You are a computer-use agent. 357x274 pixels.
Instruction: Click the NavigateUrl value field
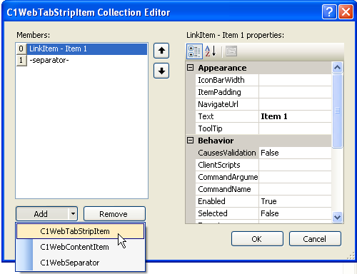(295, 104)
